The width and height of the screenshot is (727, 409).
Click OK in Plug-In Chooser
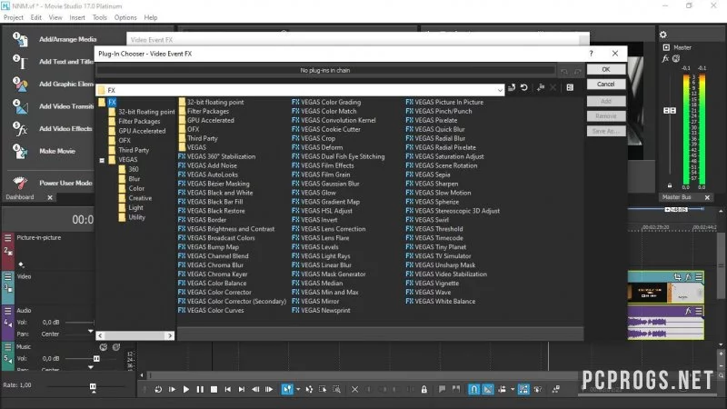pos(606,70)
